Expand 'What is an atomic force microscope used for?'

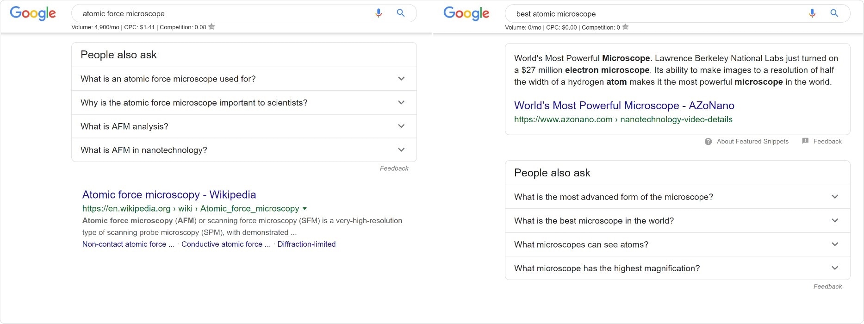[244, 79]
